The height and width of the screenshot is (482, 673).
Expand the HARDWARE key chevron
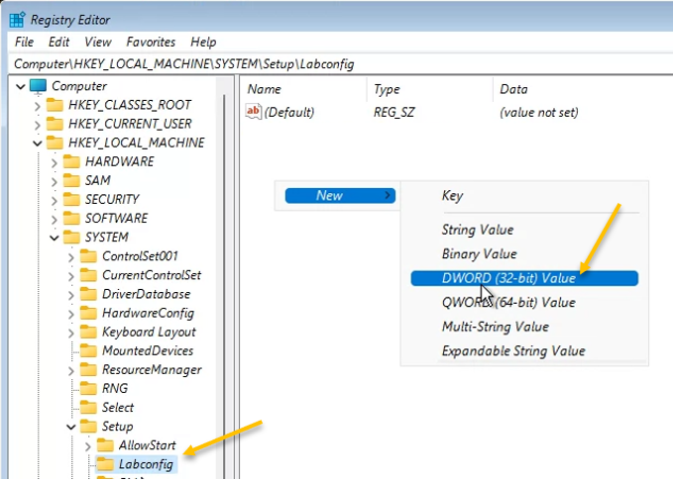point(55,162)
